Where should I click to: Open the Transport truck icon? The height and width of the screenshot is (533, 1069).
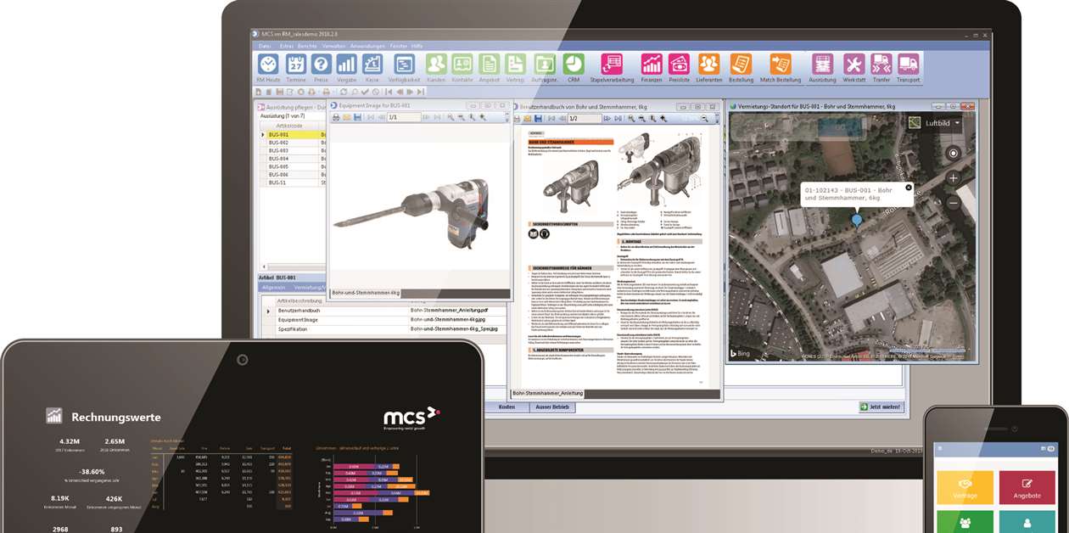click(x=908, y=65)
